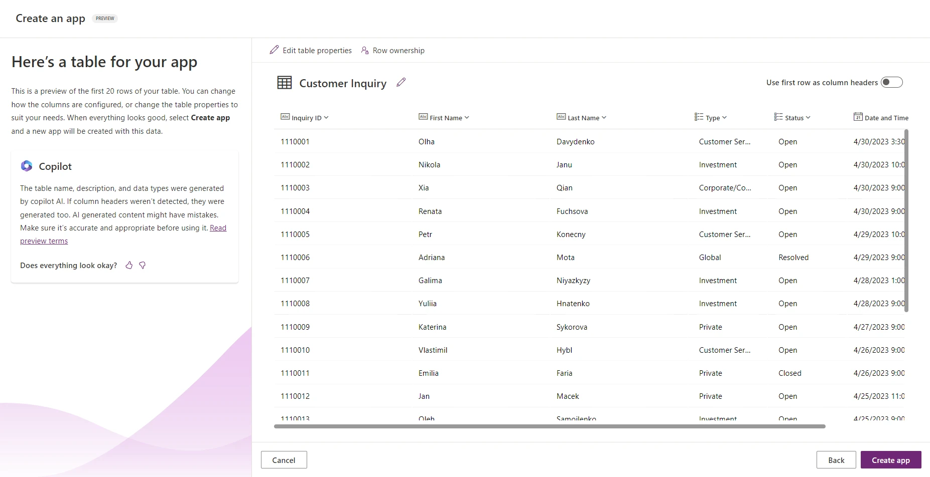Screen dimensions: 930x477
Task: Click the Abc data type icon on First Name
Action: (x=423, y=117)
